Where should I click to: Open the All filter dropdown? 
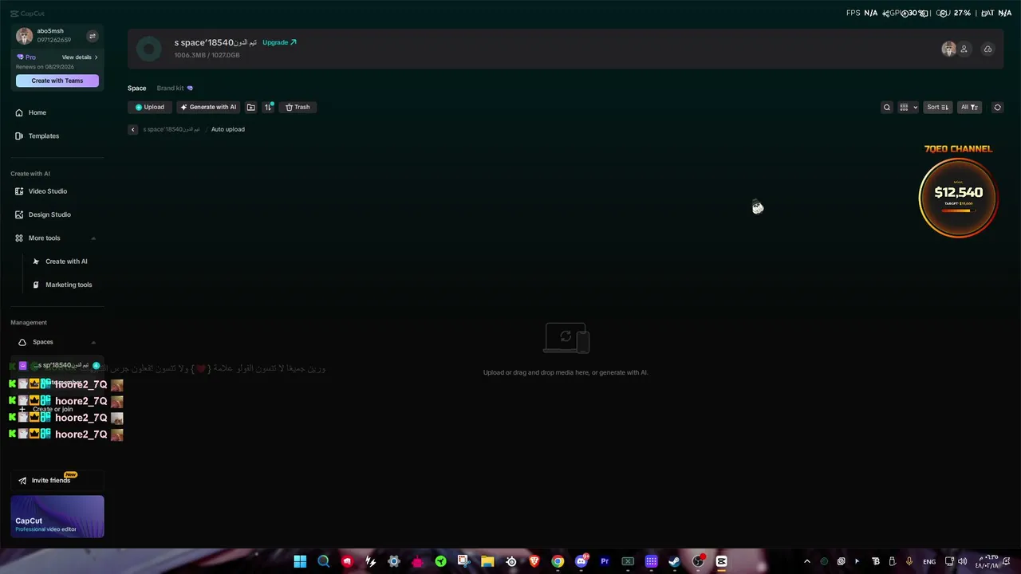pyautogui.click(x=969, y=107)
